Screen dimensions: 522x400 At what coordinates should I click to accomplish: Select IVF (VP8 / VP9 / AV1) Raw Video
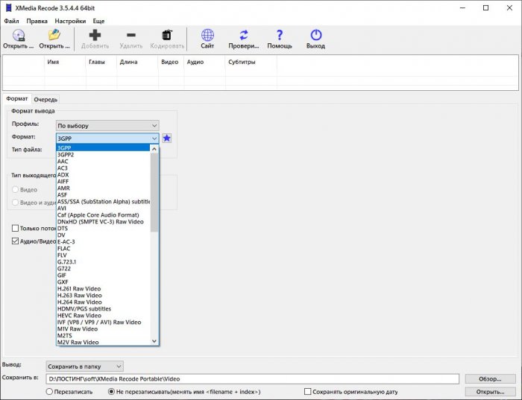pyautogui.click(x=103, y=323)
